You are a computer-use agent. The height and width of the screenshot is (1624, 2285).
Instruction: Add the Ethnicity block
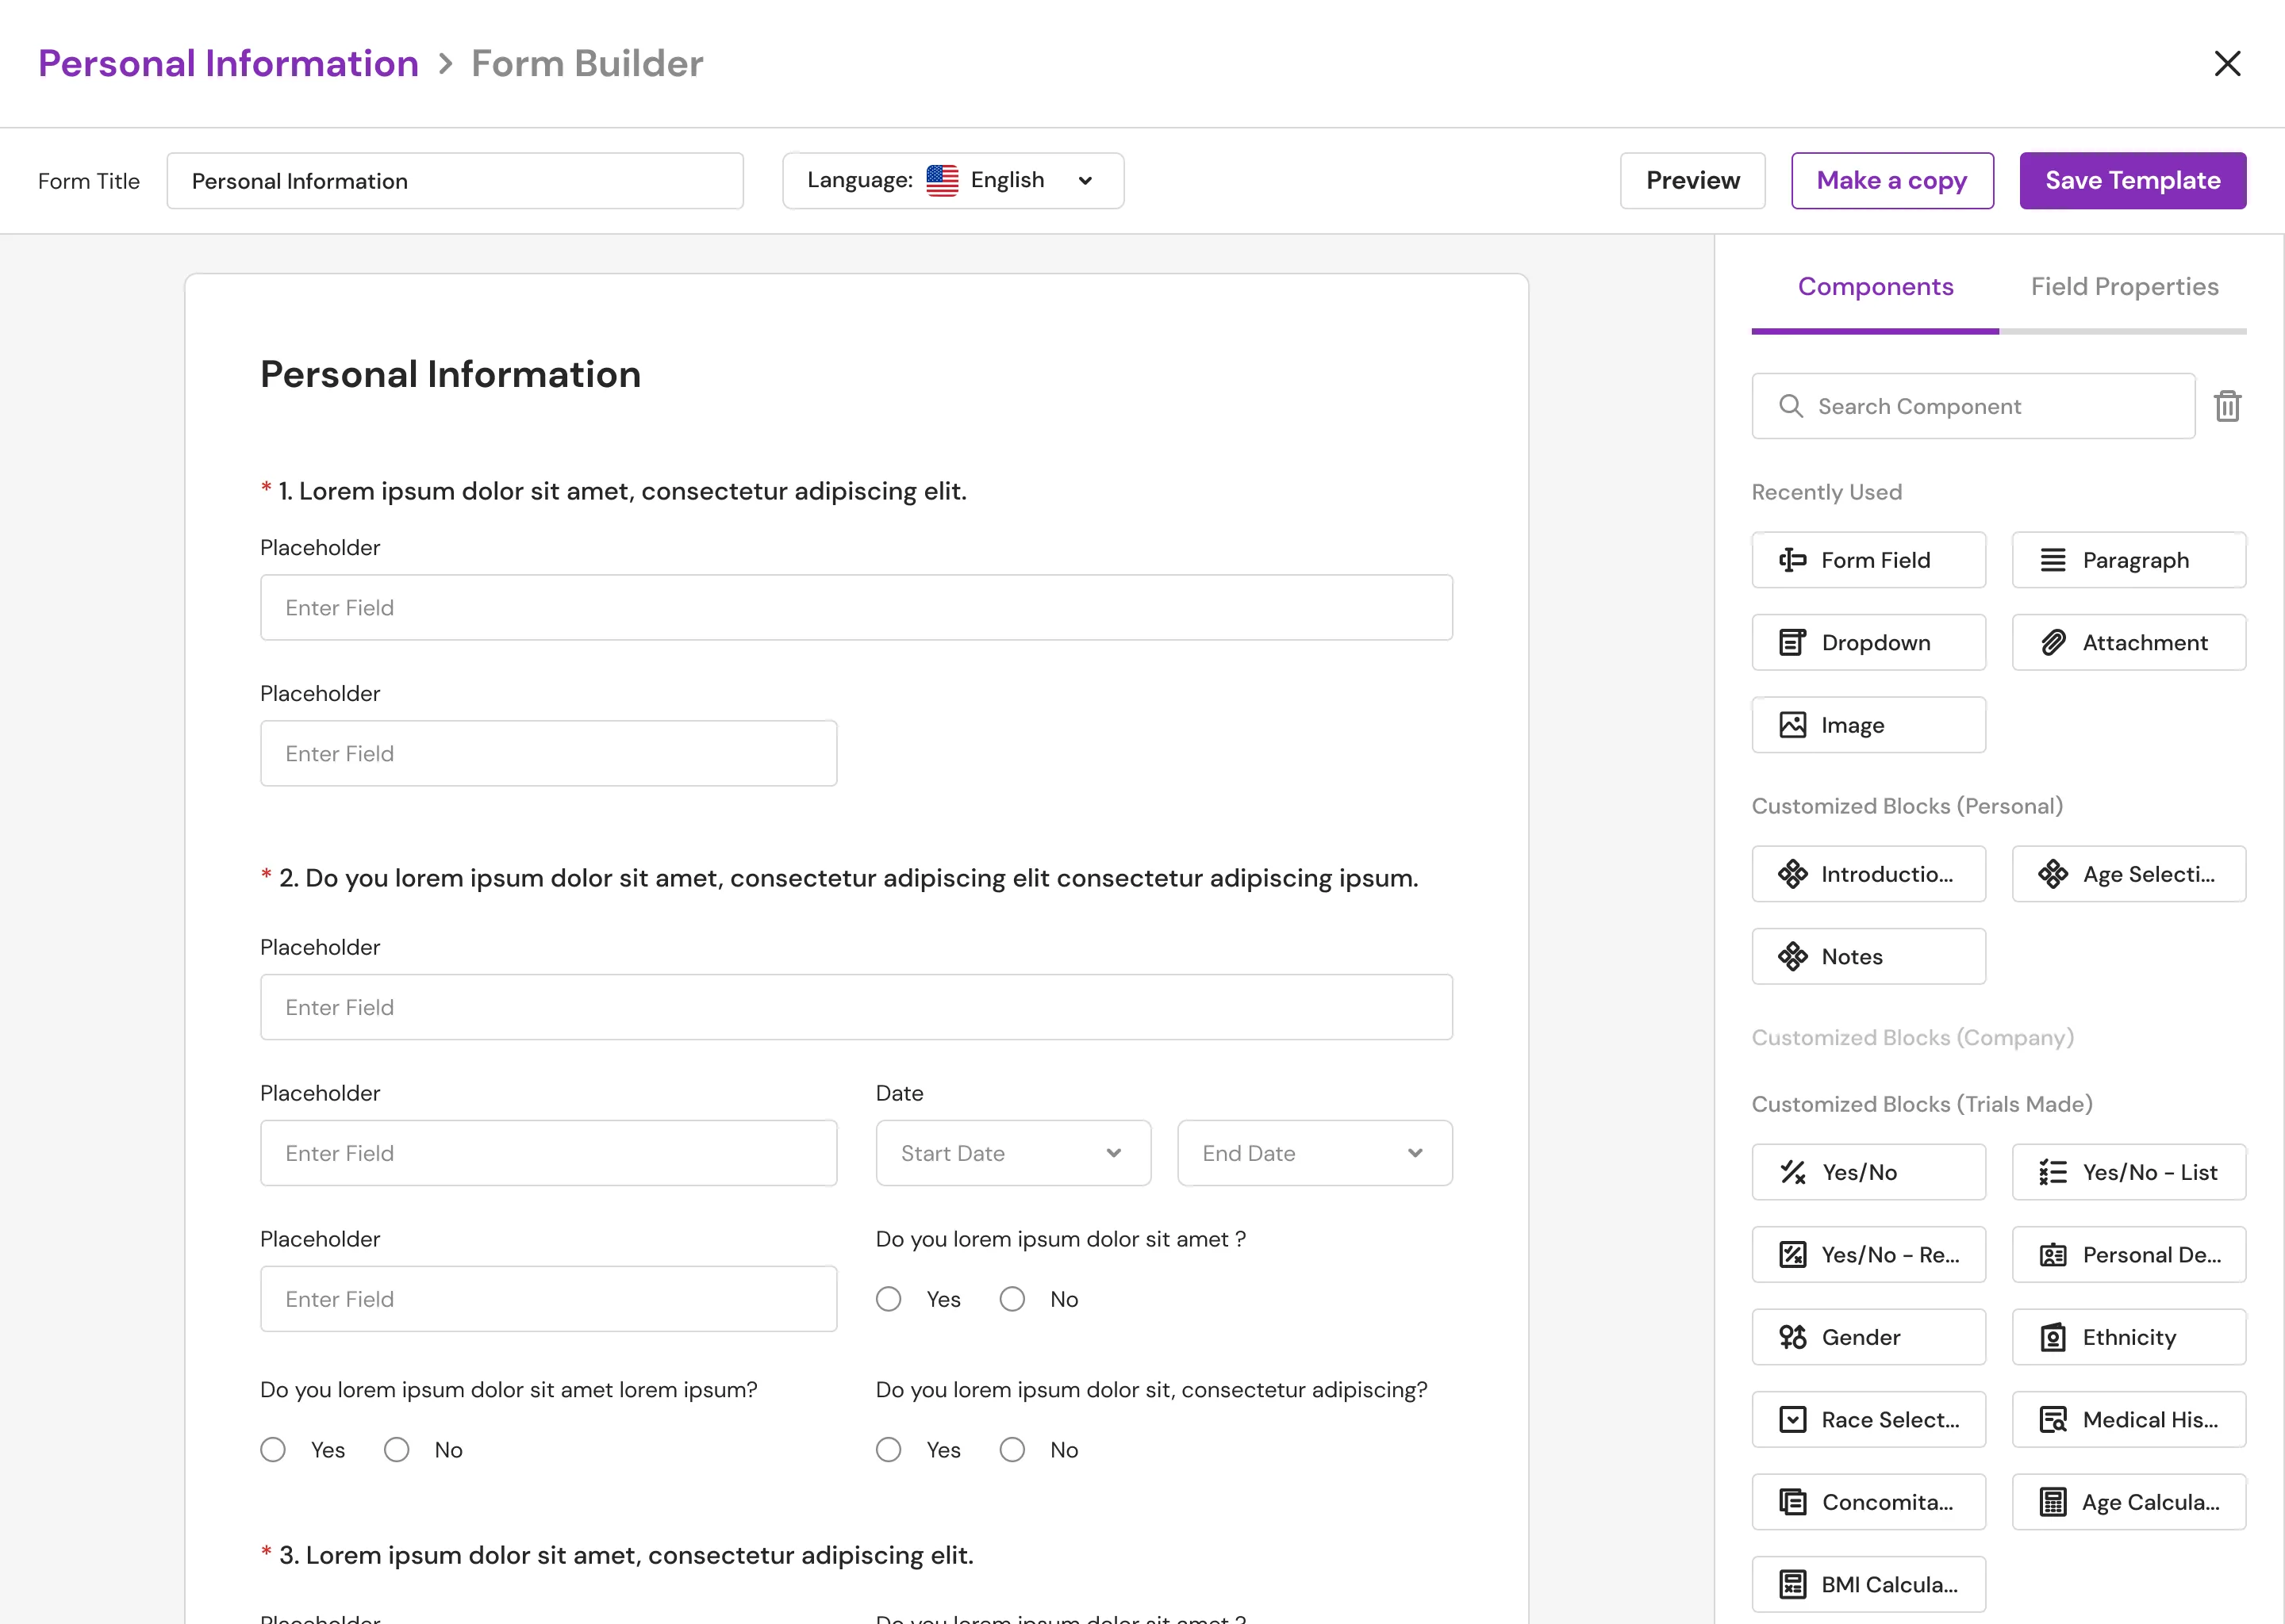point(2129,1337)
